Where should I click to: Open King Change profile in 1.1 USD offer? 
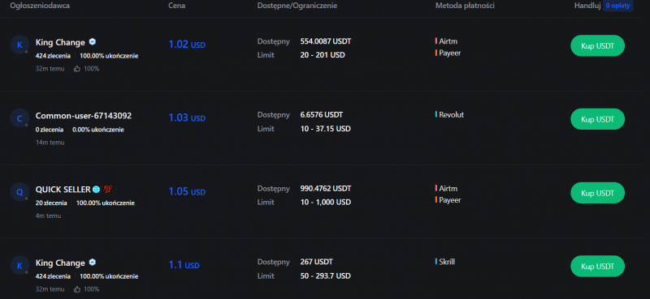click(x=60, y=263)
